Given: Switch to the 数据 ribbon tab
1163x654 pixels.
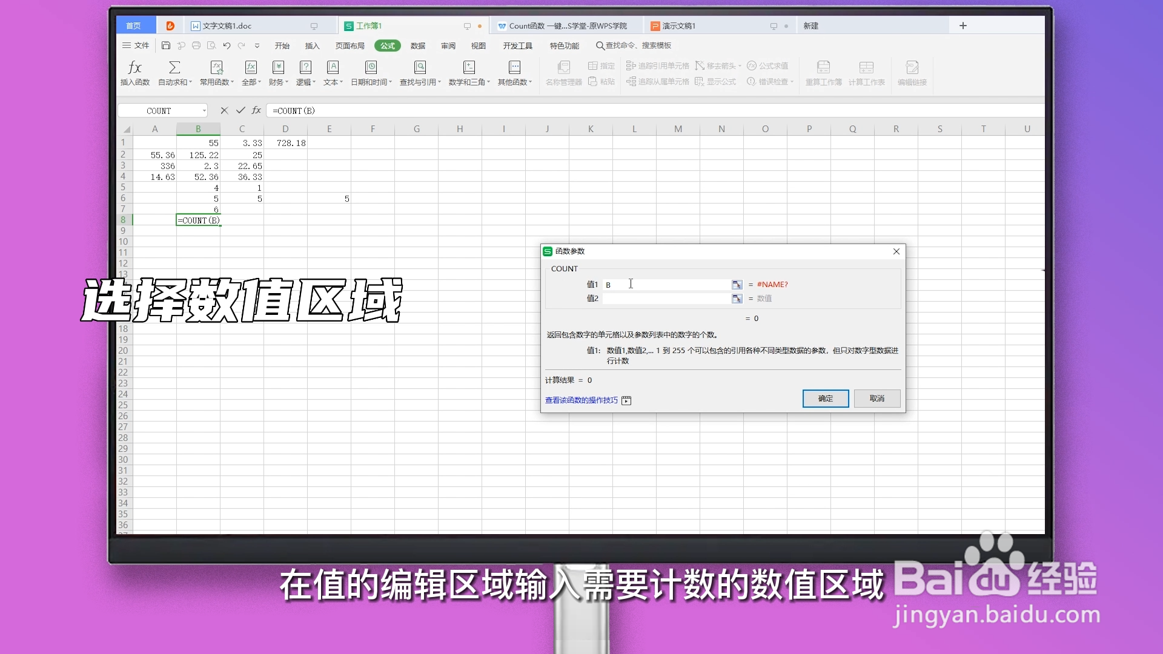Looking at the screenshot, I should pyautogui.click(x=418, y=46).
